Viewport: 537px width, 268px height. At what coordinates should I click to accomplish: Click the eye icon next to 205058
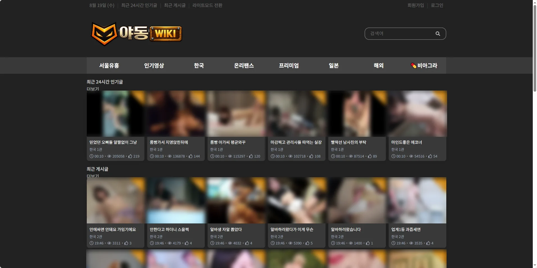point(109,156)
